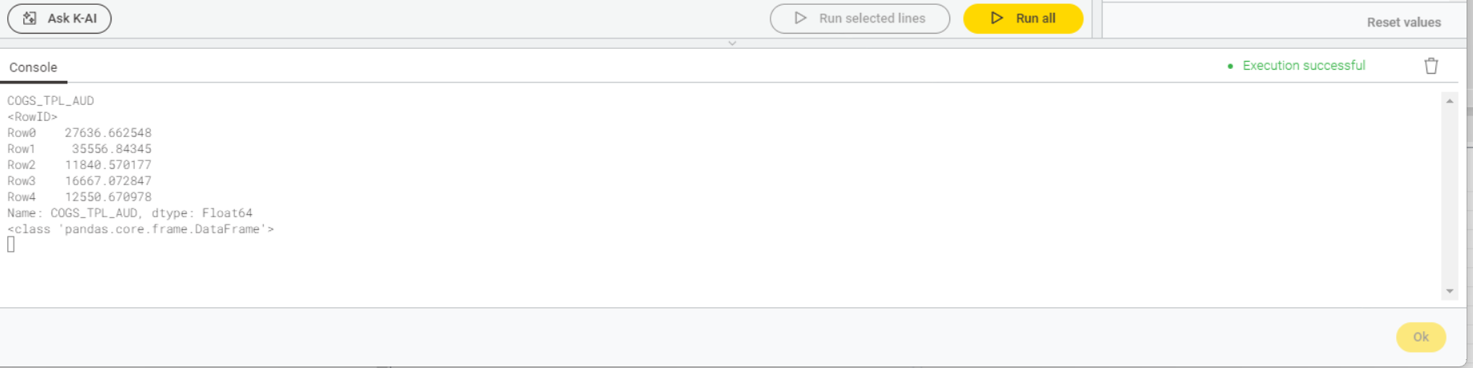Run all script lines
The image size is (1473, 368).
[1023, 18]
